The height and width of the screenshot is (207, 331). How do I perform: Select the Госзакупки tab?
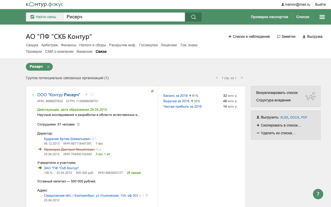tap(148, 45)
